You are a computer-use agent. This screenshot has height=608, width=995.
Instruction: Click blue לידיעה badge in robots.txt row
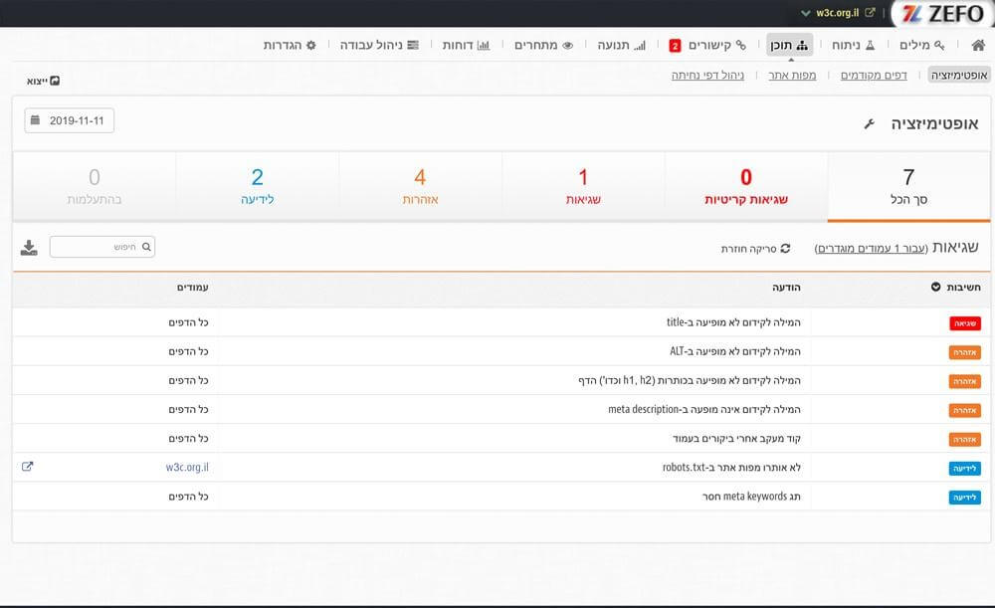964,469
